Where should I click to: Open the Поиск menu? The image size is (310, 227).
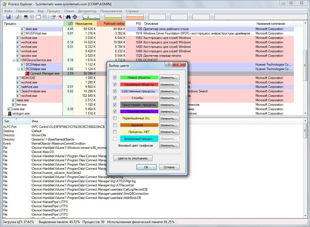click(x=69, y=11)
